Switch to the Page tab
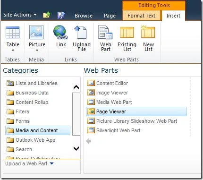Image resolution: width=203 pixels, height=180 pixels. pos(110,16)
